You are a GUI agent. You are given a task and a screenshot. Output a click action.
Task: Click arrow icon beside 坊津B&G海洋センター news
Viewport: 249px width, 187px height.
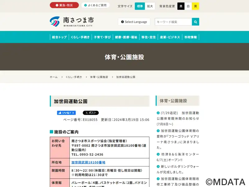point(158,154)
